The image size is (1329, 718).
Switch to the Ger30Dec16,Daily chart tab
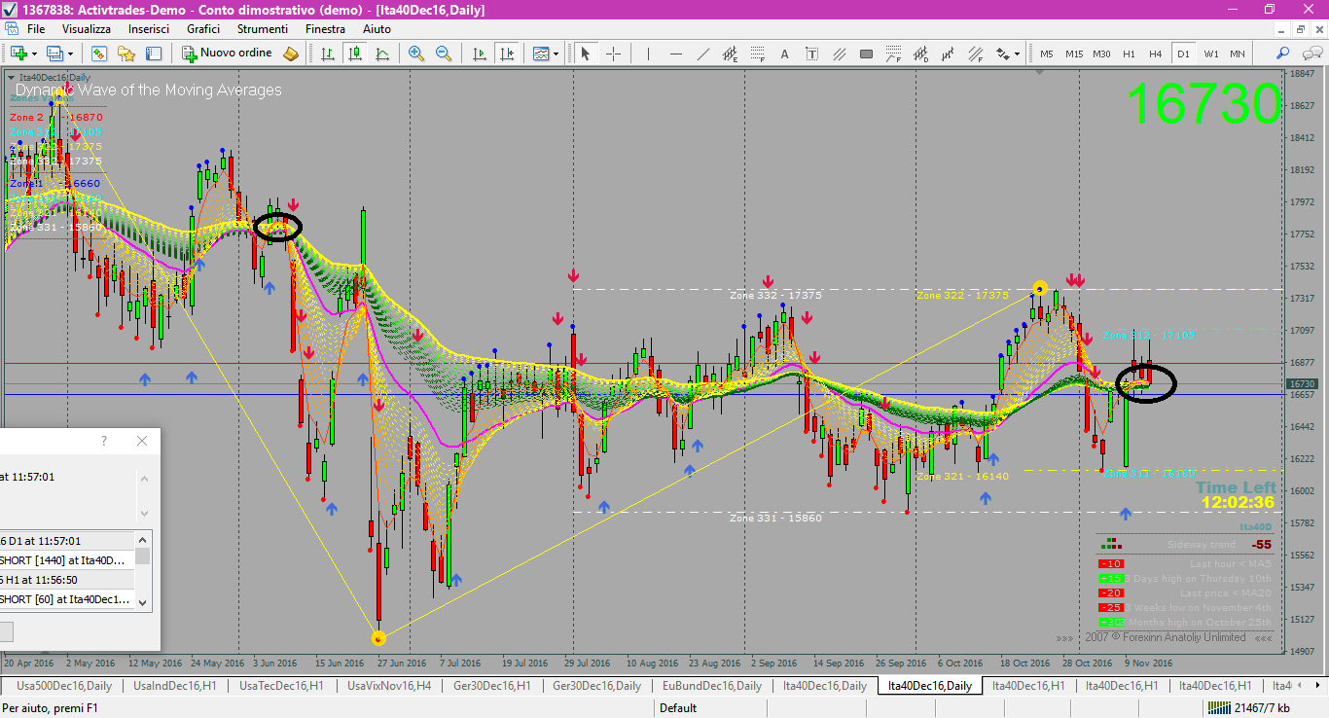tap(596, 686)
